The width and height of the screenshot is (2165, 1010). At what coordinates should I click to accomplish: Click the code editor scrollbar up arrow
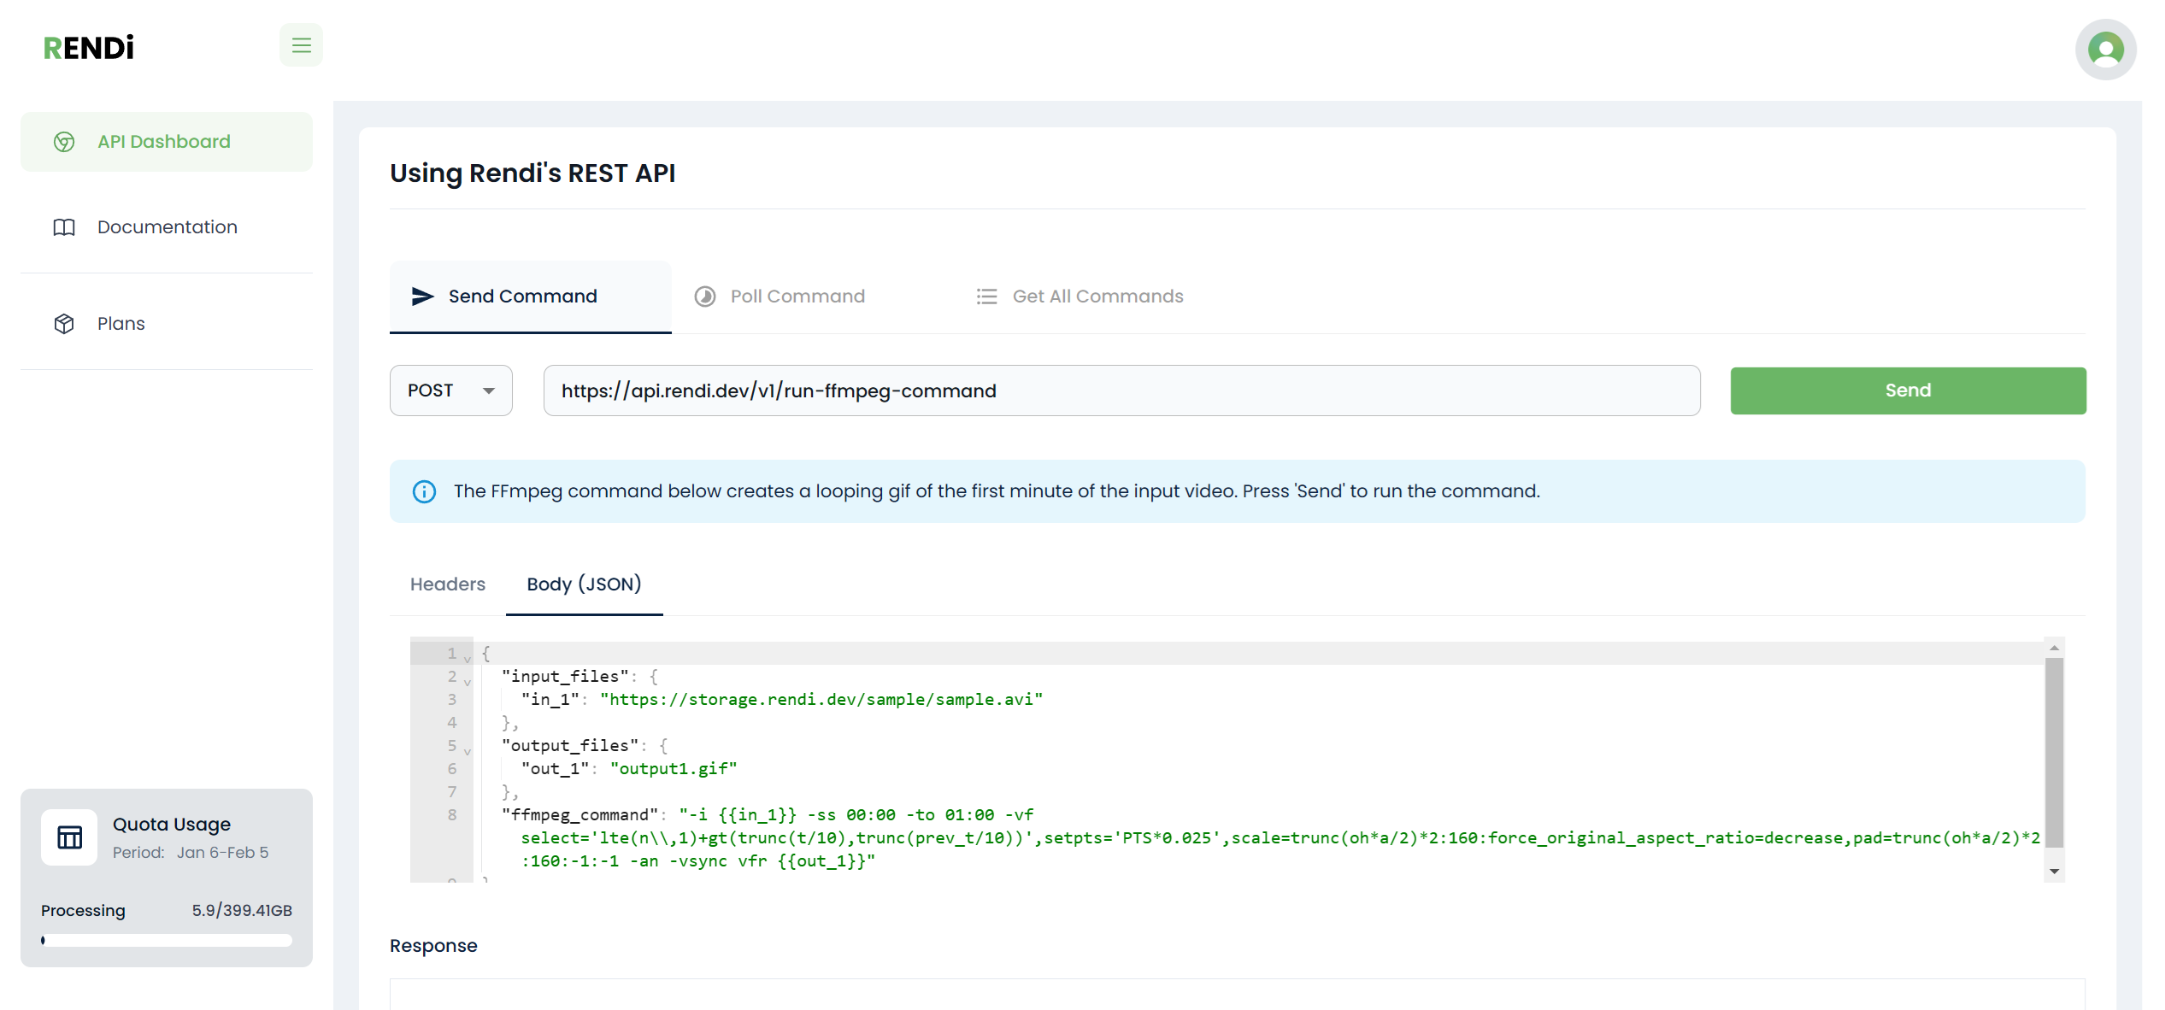[2055, 648]
